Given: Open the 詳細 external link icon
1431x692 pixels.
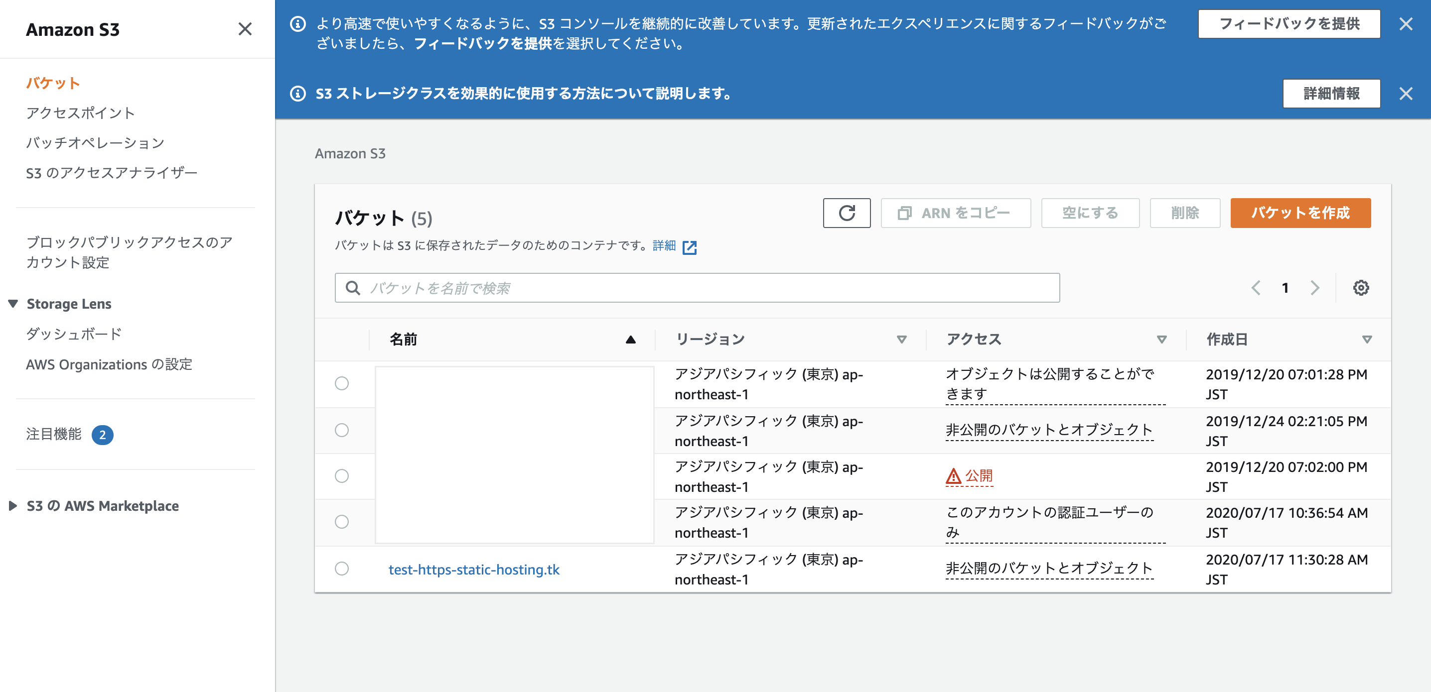Looking at the screenshot, I should (x=690, y=247).
